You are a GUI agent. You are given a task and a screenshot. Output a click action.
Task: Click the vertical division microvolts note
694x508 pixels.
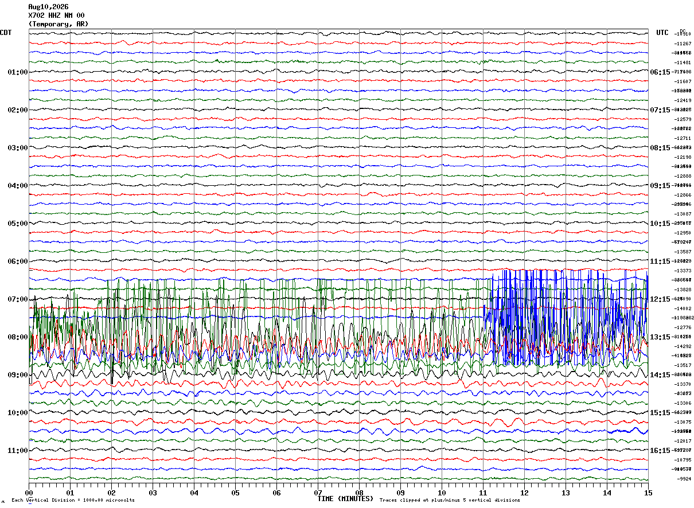[73, 500]
